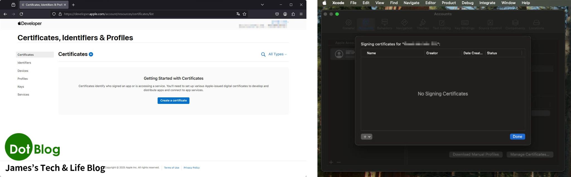Click the search magnifier icon
571x177 pixels.
coord(263,54)
